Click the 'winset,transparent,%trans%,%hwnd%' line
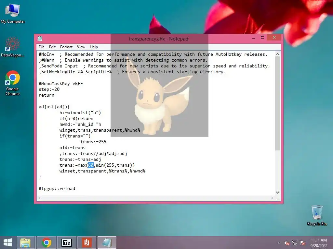Viewport: 333px width, 249px height. (102, 171)
